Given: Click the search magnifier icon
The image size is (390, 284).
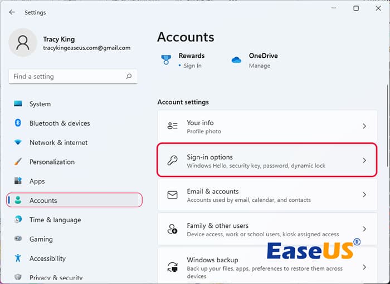Looking at the screenshot, I should click(x=129, y=77).
